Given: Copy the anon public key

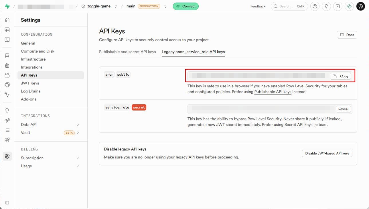Looking at the screenshot, I should click(x=341, y=76).
